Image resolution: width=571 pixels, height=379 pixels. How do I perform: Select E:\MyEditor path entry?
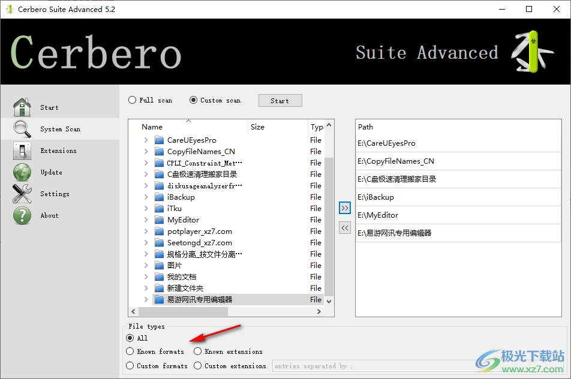tap(458, 215)
